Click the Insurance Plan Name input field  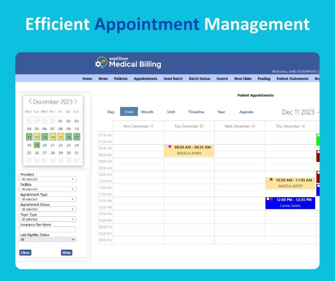pos(48,229)
